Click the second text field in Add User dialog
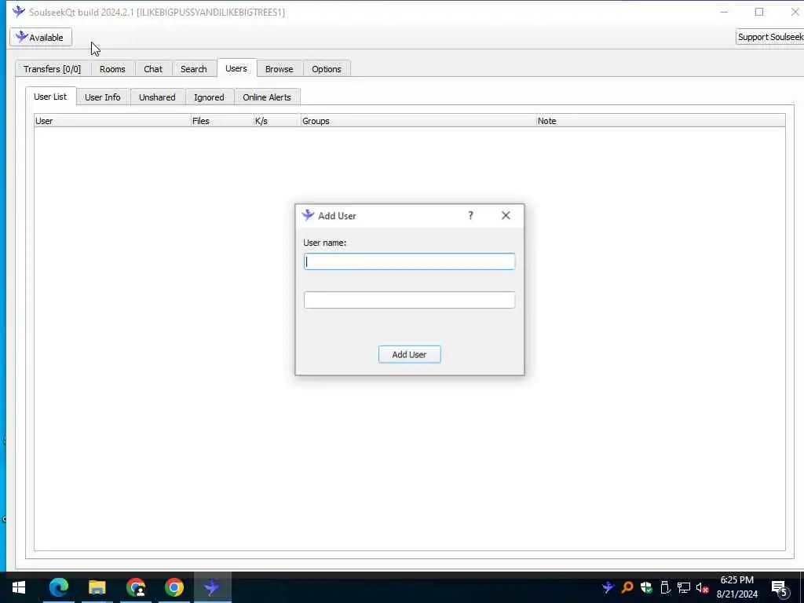The image size is (804, 603). (409, 300)
